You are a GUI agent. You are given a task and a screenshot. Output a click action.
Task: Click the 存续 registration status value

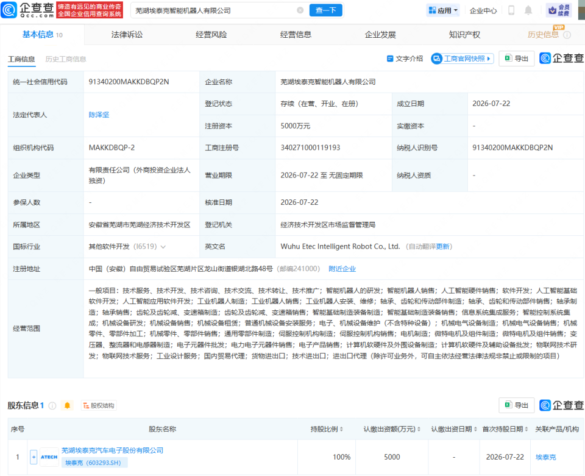pyautogui.click(x=319, y=104)
